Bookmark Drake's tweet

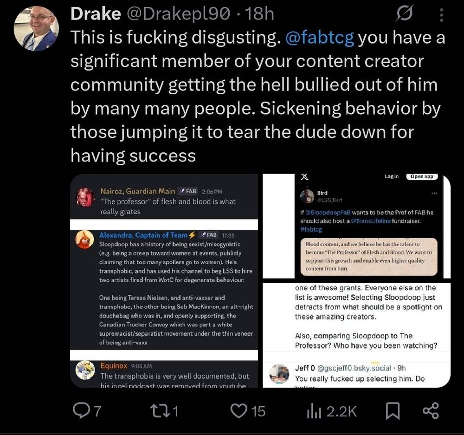(393, 410)
